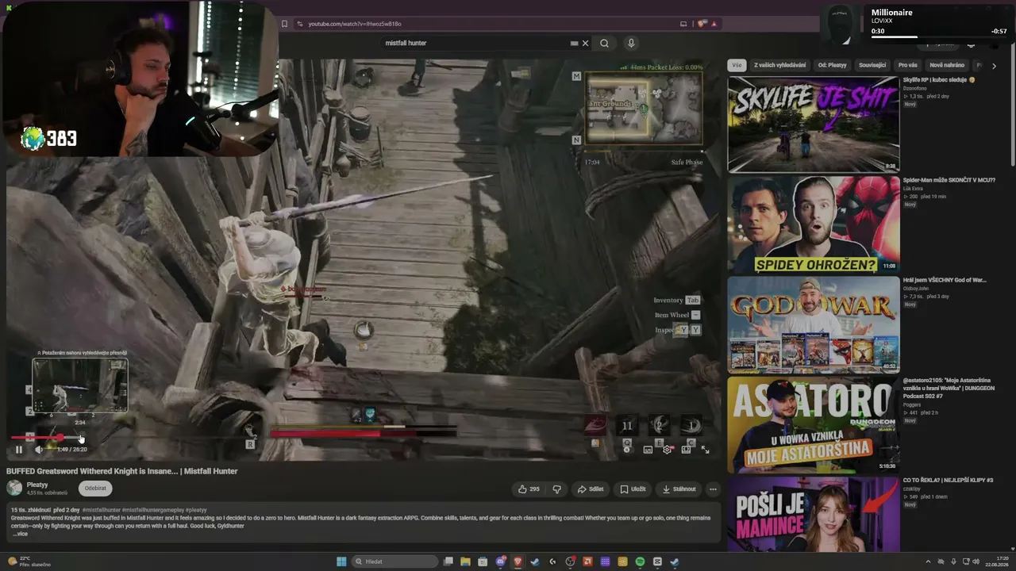Open Discord from the taskbar
The image size is (1016, 571).
[x=500, y=561]
